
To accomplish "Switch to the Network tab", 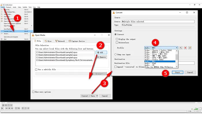I will pyautogui.click(x=60, y=41).
